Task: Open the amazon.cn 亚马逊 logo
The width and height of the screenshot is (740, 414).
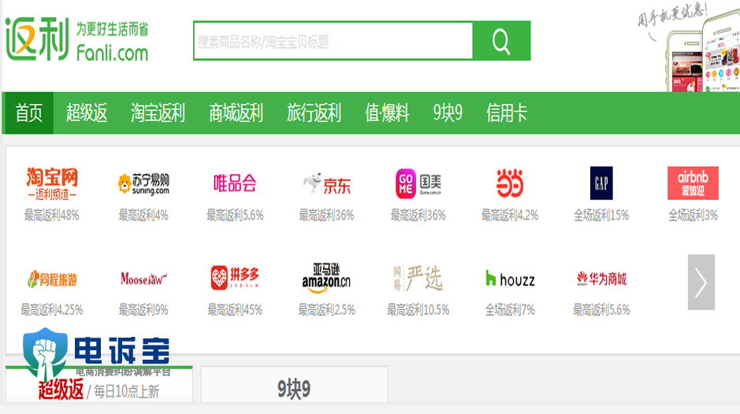Action: (x=326, y=278)
